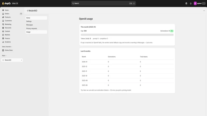Viewport: 207px width, 116px height.
Task: Select the 2025-10 table row
Action: pyautogui.click(x=127, y=76)
